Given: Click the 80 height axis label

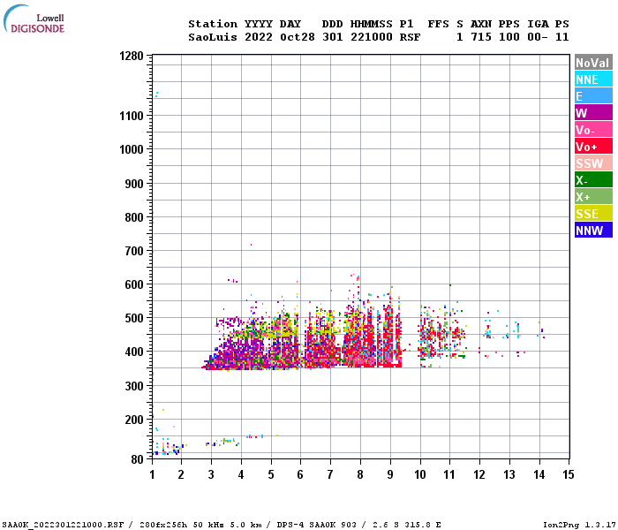Looking at the screenshot, I should point(137,459).
